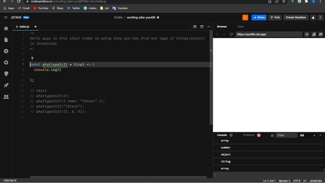Viewport: 325px width, 183px height.
Task: Click the Free plan badge
Action: (26, 17)
